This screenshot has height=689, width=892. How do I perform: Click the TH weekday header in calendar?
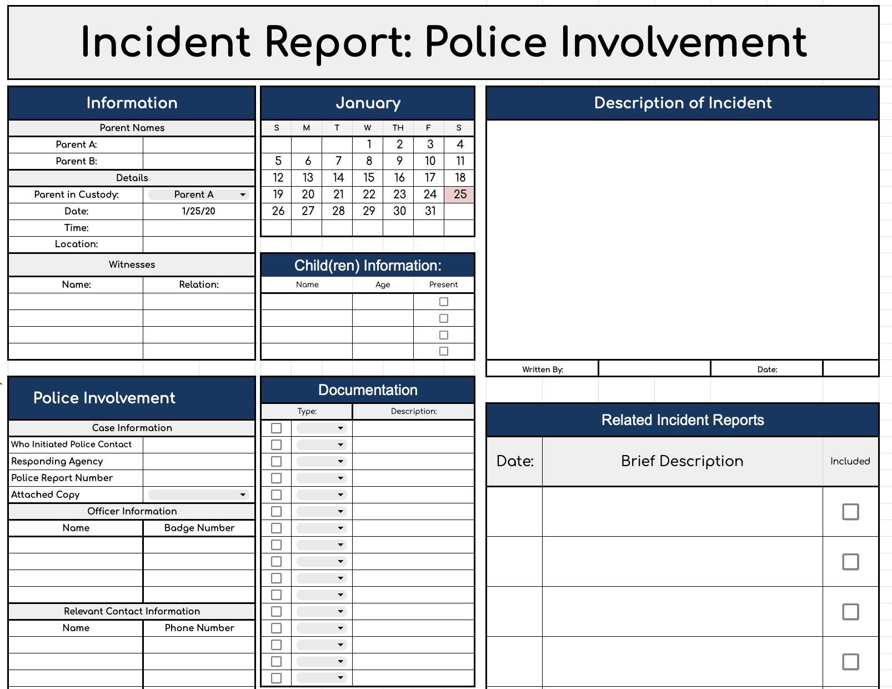point(398,128)
